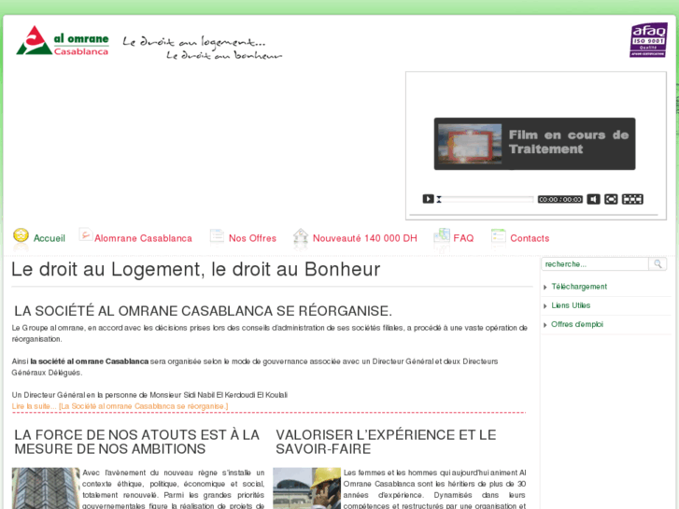The height and width of the screenshot is (509, 679).
Task: Expand the Téléchargement arrow
Action: [545, 288]
